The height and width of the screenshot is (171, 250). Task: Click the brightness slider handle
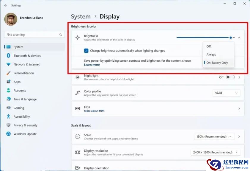click(x=231, y=38)
